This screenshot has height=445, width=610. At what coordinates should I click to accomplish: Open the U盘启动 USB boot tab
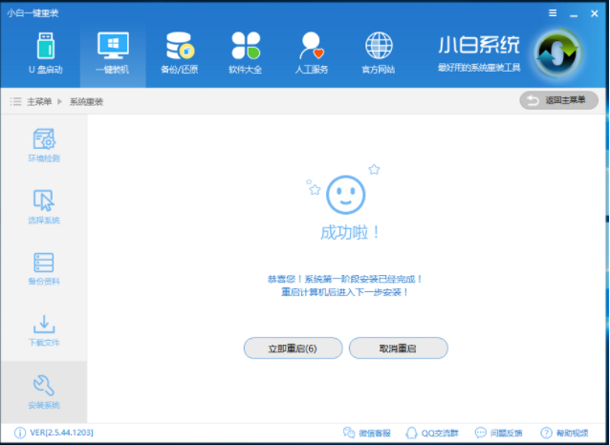coord(46,54)
